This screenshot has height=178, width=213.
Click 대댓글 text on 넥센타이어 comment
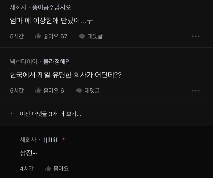pyautogui.click(x=92, y=90)
